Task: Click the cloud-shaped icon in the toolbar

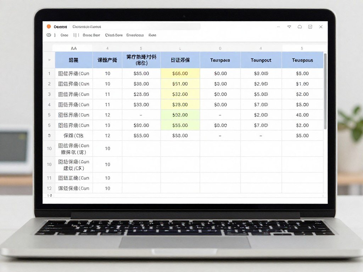Action: click(x=49, y=35)
